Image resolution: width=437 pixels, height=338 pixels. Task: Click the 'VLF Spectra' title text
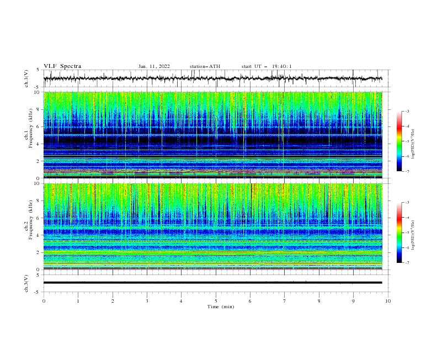(x=62, y=66)
